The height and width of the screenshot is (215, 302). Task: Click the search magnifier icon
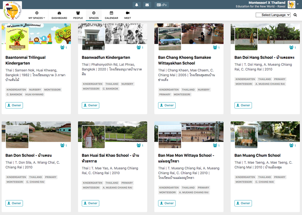(x=295, y=15)
